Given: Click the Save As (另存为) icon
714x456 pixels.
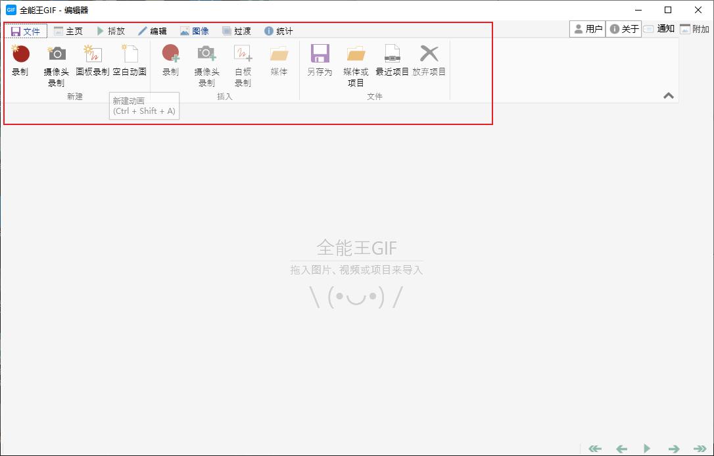Looking at the screenshot, I should (x=320, y=60).
